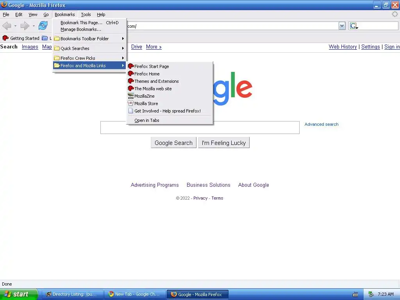Image resolution: width=400 pixels, height=300 pixels.
Task: Open the Go menu
Action: [46, 14]
